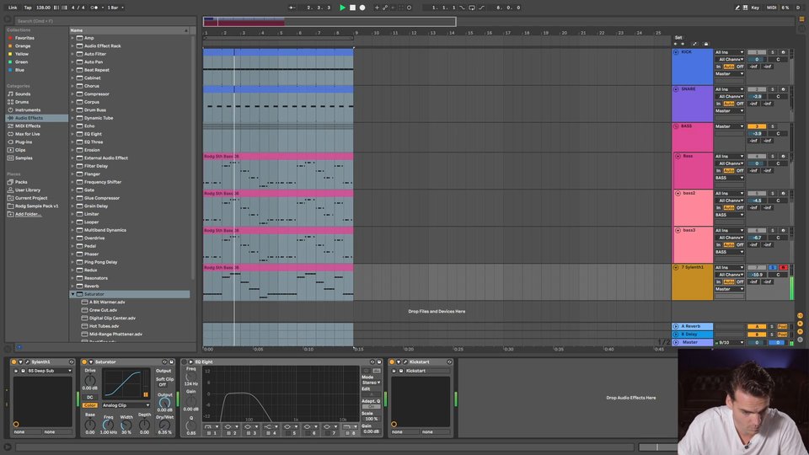Click the Set locator button
Screen dimensions: 809x455
coord(678,38)
